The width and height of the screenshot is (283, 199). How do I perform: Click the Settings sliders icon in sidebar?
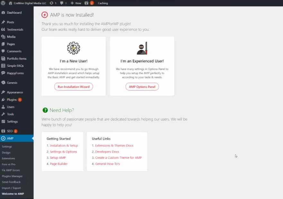coord(3,121)
